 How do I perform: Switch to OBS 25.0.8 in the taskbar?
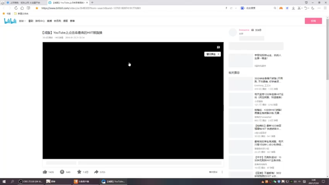(30, 181)
